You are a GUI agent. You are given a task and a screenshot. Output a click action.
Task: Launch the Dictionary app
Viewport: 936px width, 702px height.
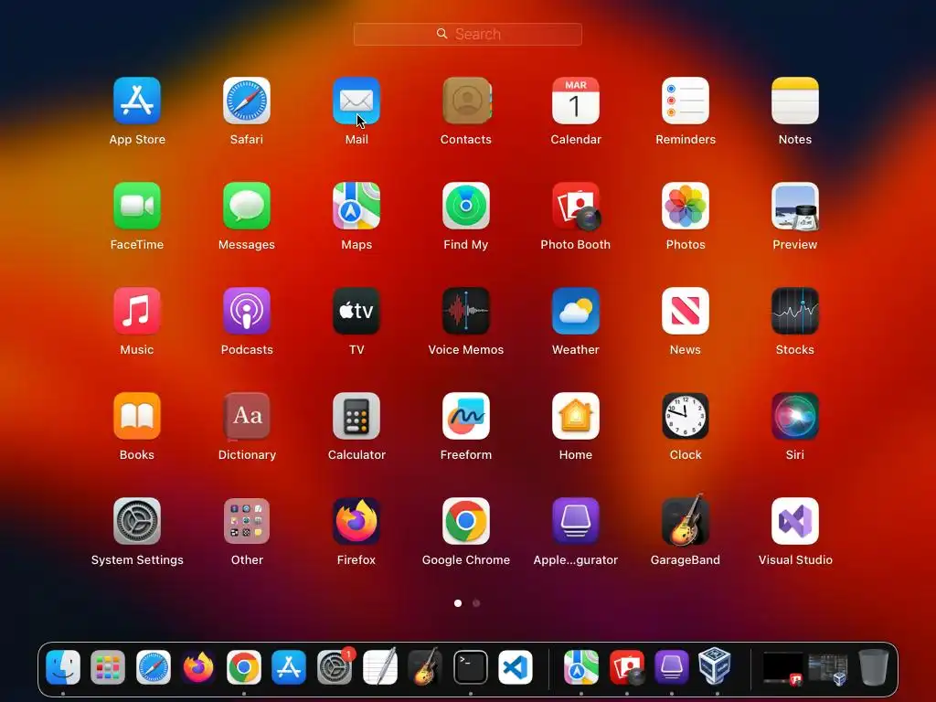[247, 416]
